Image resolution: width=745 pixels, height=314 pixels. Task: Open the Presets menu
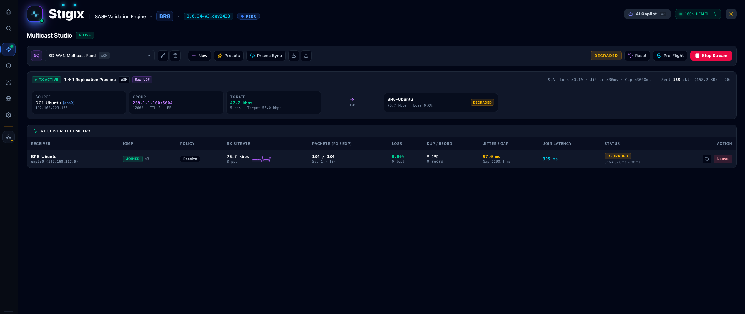(229, 56)
